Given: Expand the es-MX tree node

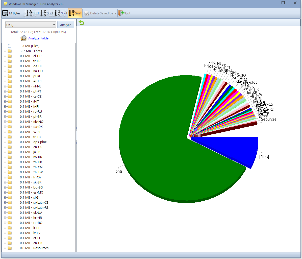Looking at the screenshot, I should pyautogui.click(x=5, y=192).
